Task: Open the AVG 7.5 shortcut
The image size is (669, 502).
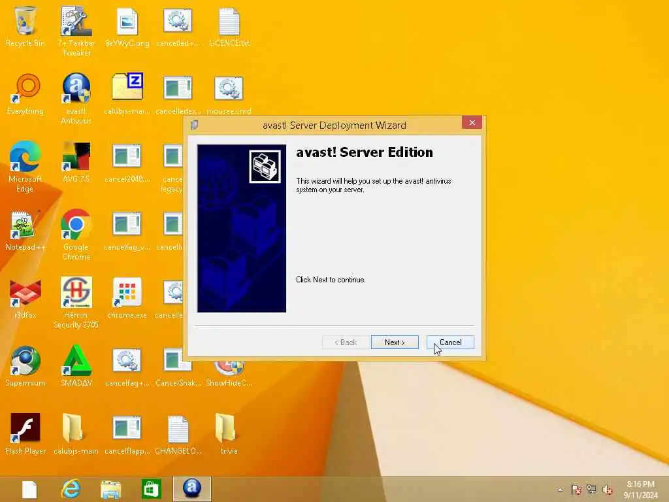Action: coord(76,162)
